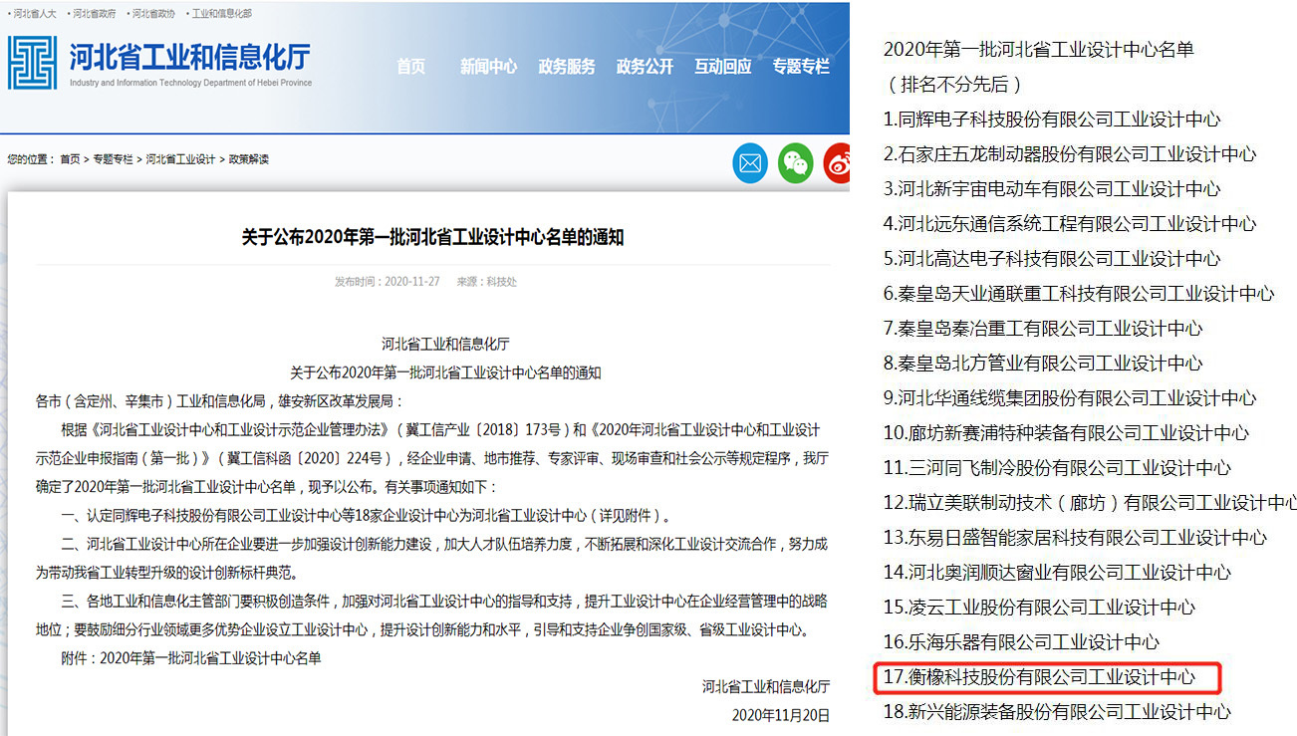Click the article heading 关于公布2020年第一批 notice
This screenshot has width=1297, height=736.
(432, 237)
